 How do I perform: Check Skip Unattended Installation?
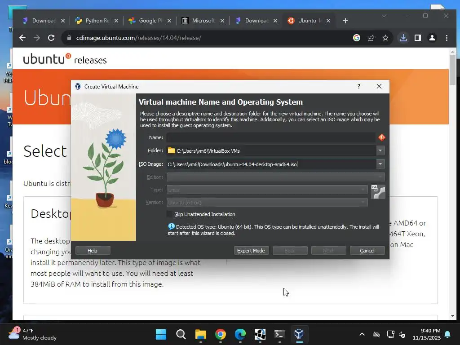(170, 214)
